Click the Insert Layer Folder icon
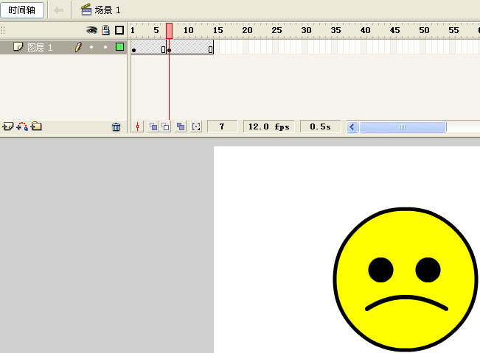This screenshot has width=480, height=353. coord(36,126)
